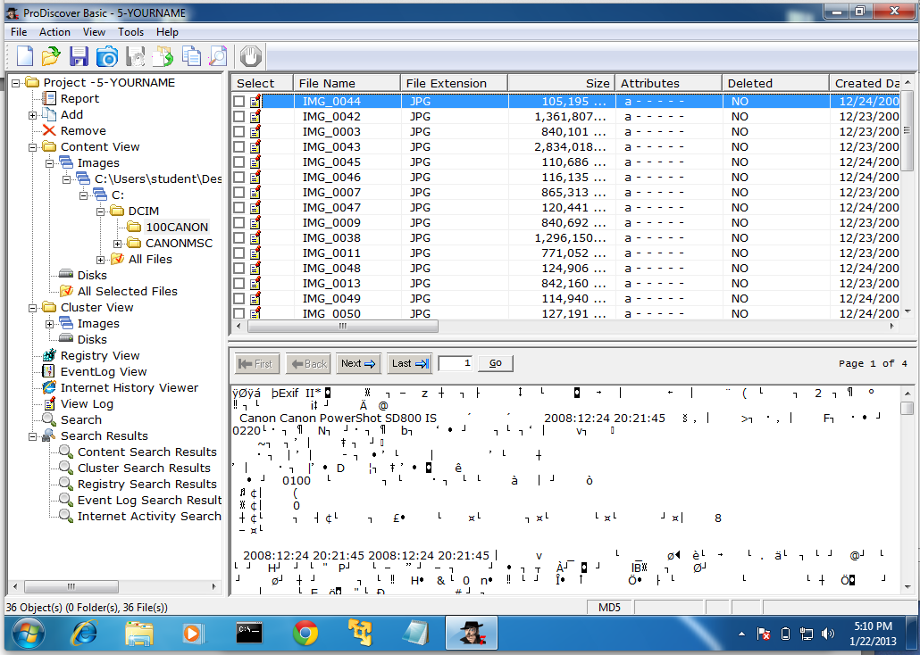The image size is (920, 655).
Task: Collapse the DCIM folder node
Action: (x=101, y=211)
